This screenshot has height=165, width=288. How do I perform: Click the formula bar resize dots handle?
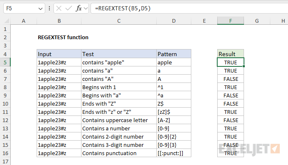coord(49,8)
